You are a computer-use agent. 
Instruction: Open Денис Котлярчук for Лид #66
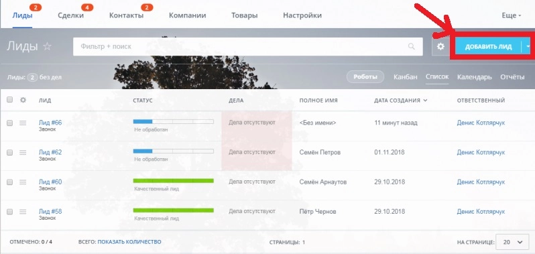(481, 123)
